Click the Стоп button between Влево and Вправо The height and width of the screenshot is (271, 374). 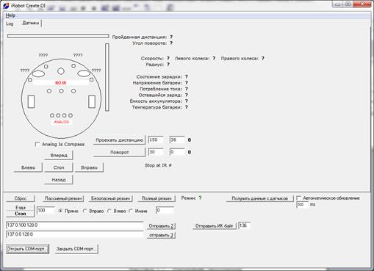click(x=59, y=167)
